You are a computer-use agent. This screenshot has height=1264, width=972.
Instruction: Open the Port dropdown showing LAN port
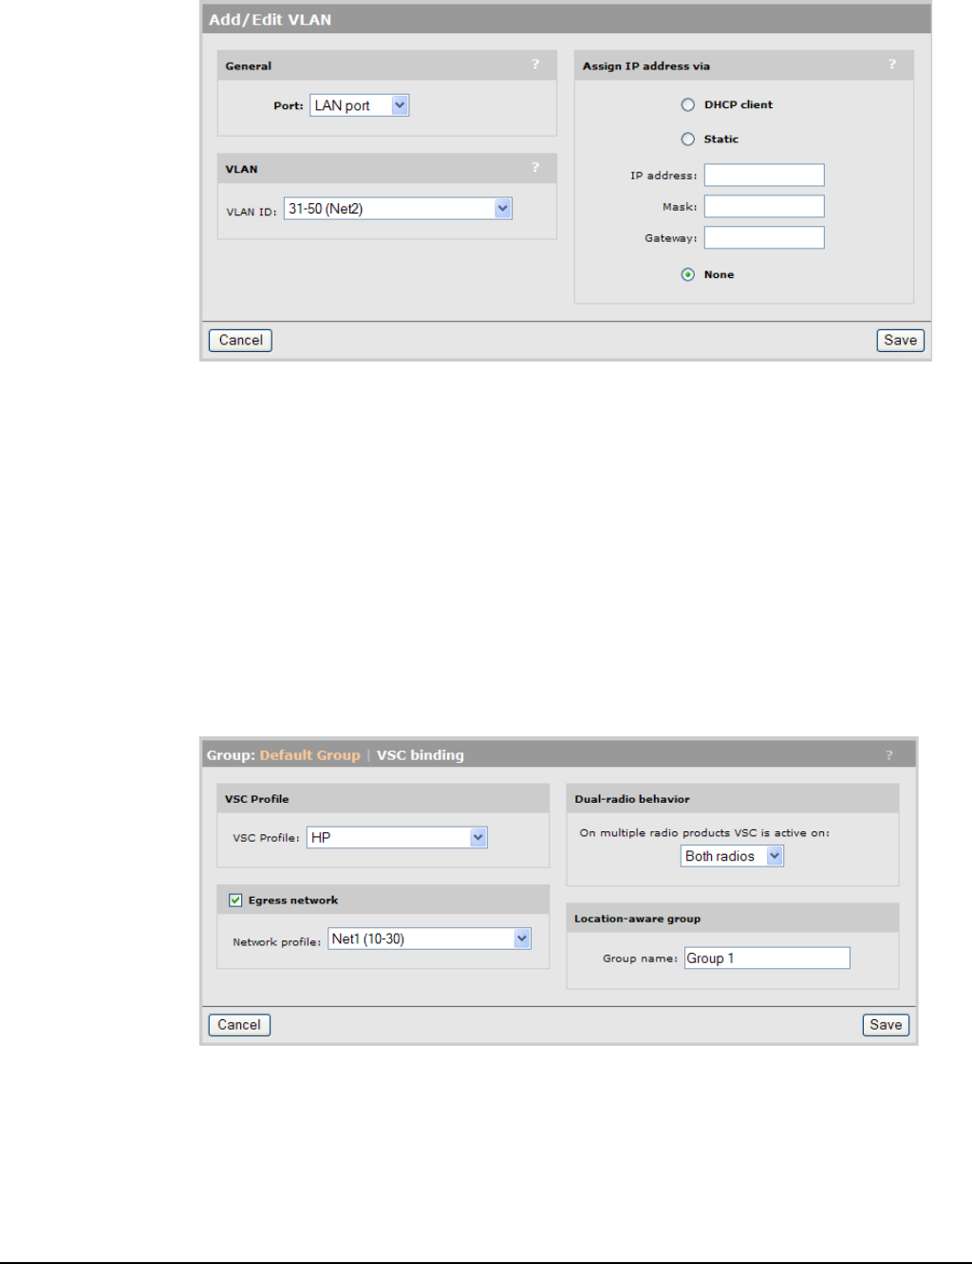click(x=360, y=105)
